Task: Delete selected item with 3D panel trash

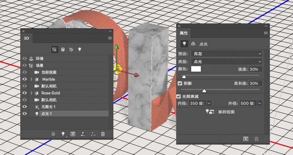Action: click(103, 134)
